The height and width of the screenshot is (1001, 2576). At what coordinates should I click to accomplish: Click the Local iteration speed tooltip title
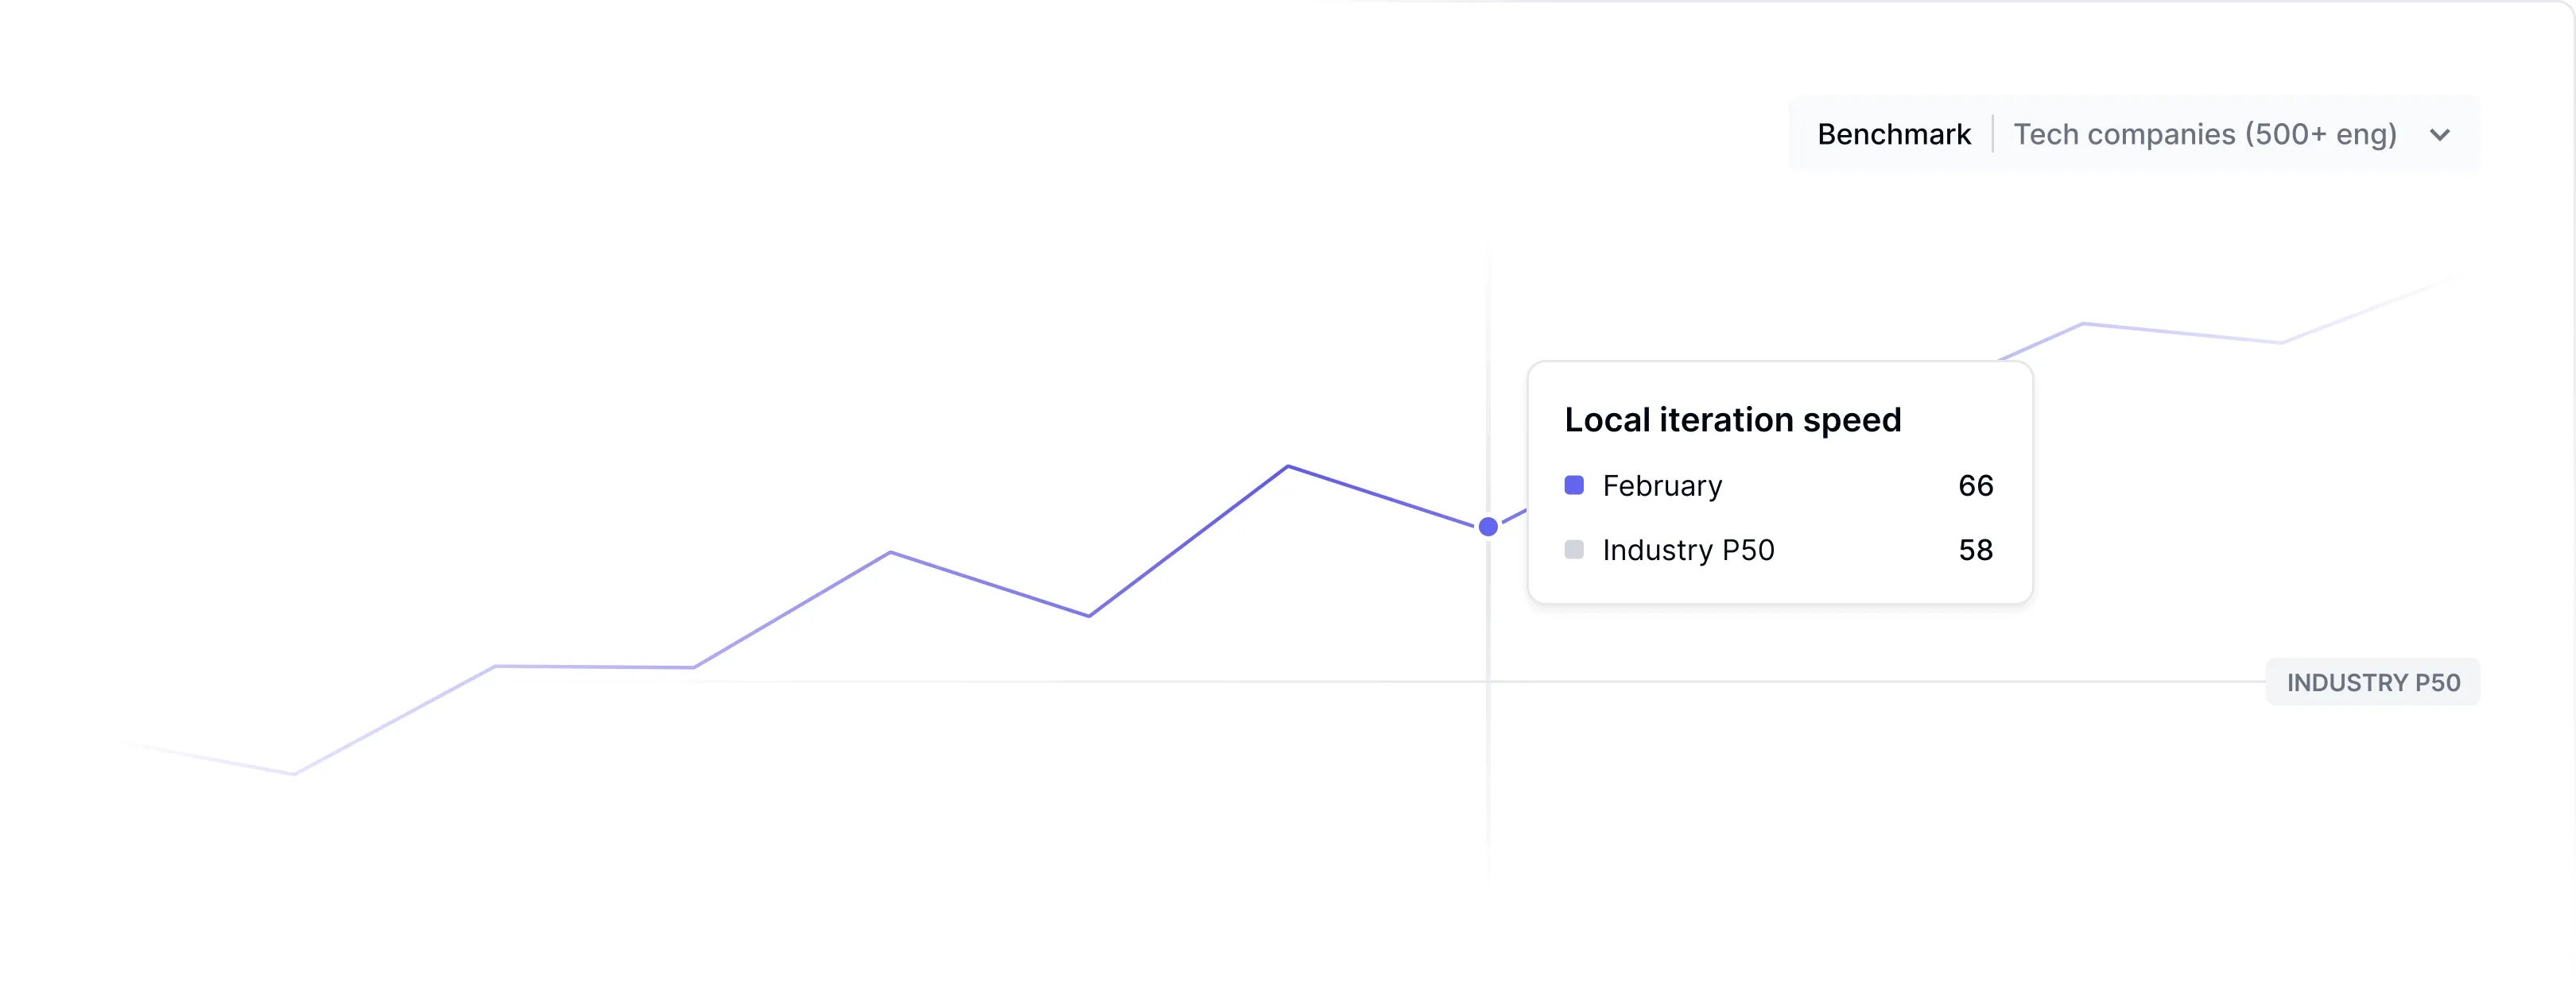click(x=1732, y=419)
